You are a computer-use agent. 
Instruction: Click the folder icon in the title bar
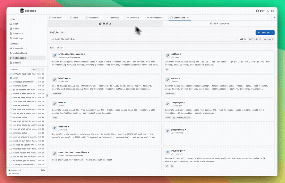click(x=272, y=11)
